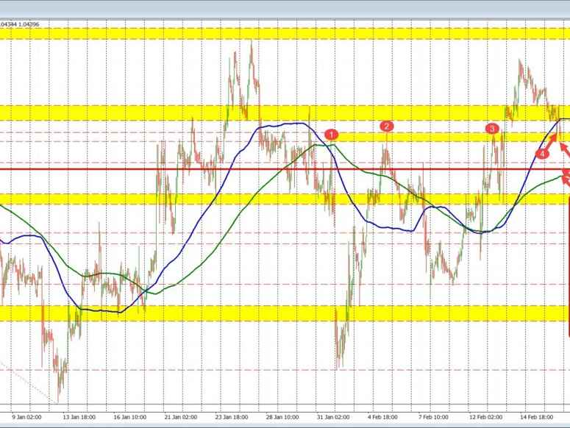The image size is (570, 428).
Task: Click the 13 Jan 18:00 time label
Action: pos(79,417)
